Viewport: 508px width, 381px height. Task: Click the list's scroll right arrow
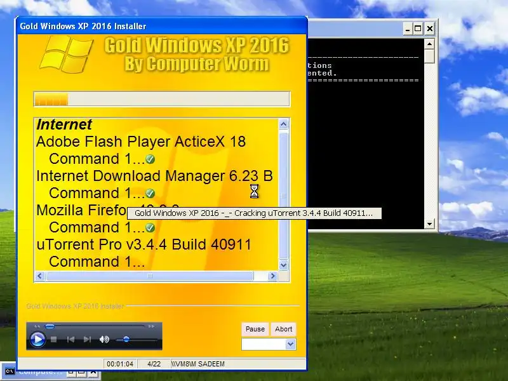click(272, 276)
